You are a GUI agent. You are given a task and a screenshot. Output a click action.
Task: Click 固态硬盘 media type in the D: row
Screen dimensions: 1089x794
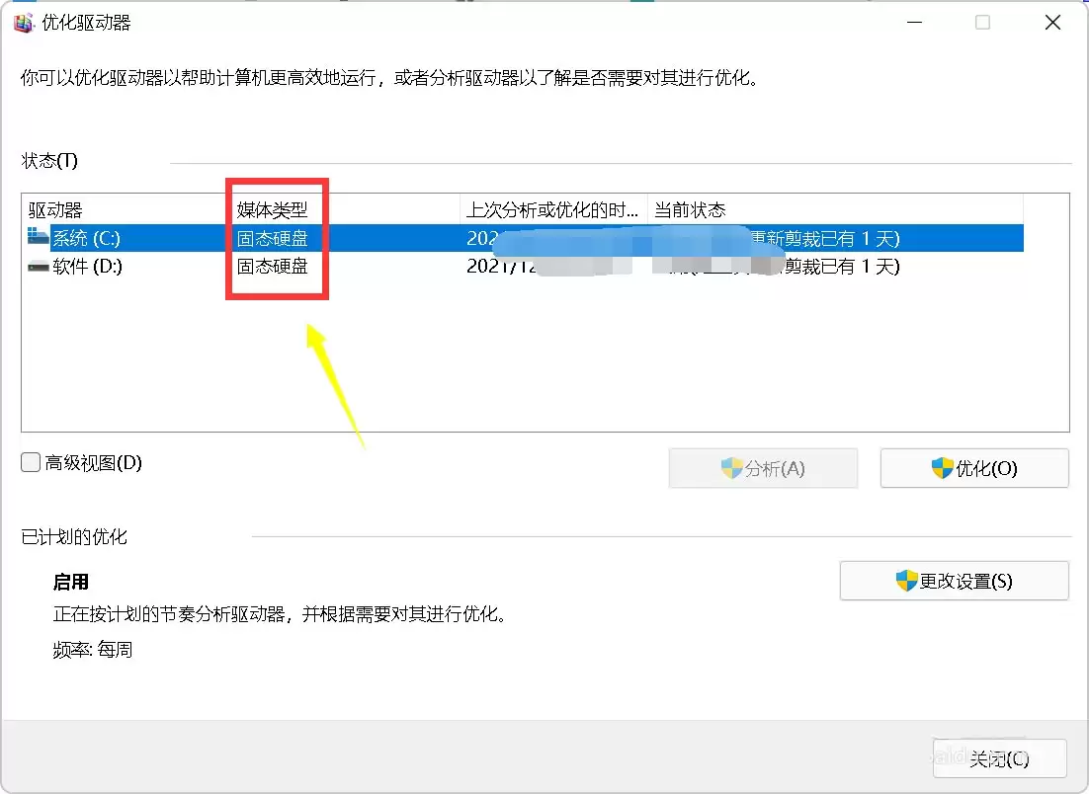click(x=272, y=267)
